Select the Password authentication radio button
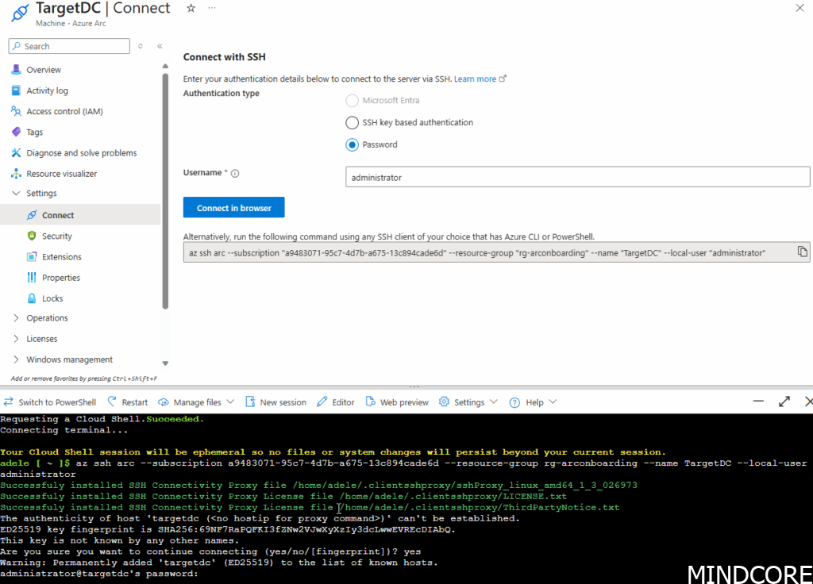The image size is (813, 584). [352, 145]
